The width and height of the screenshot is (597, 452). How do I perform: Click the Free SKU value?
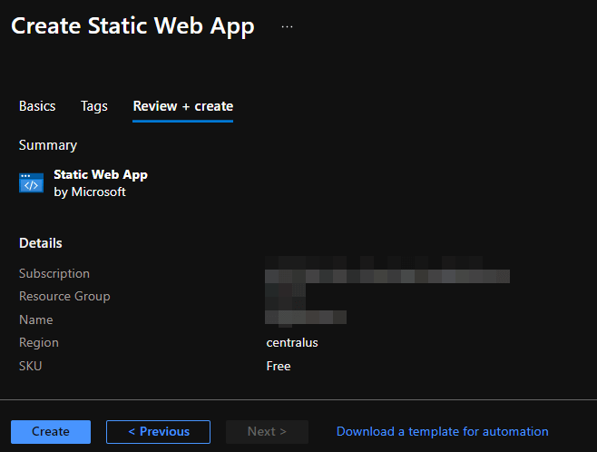pos(279,366)
